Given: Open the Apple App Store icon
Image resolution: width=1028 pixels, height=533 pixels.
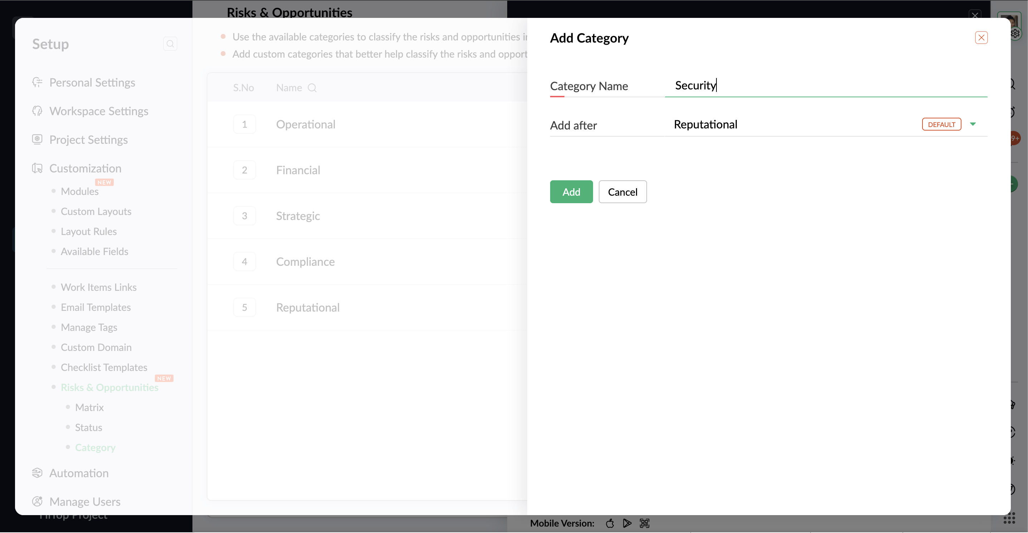Looking at the screenshot, I should click(610, 523).
